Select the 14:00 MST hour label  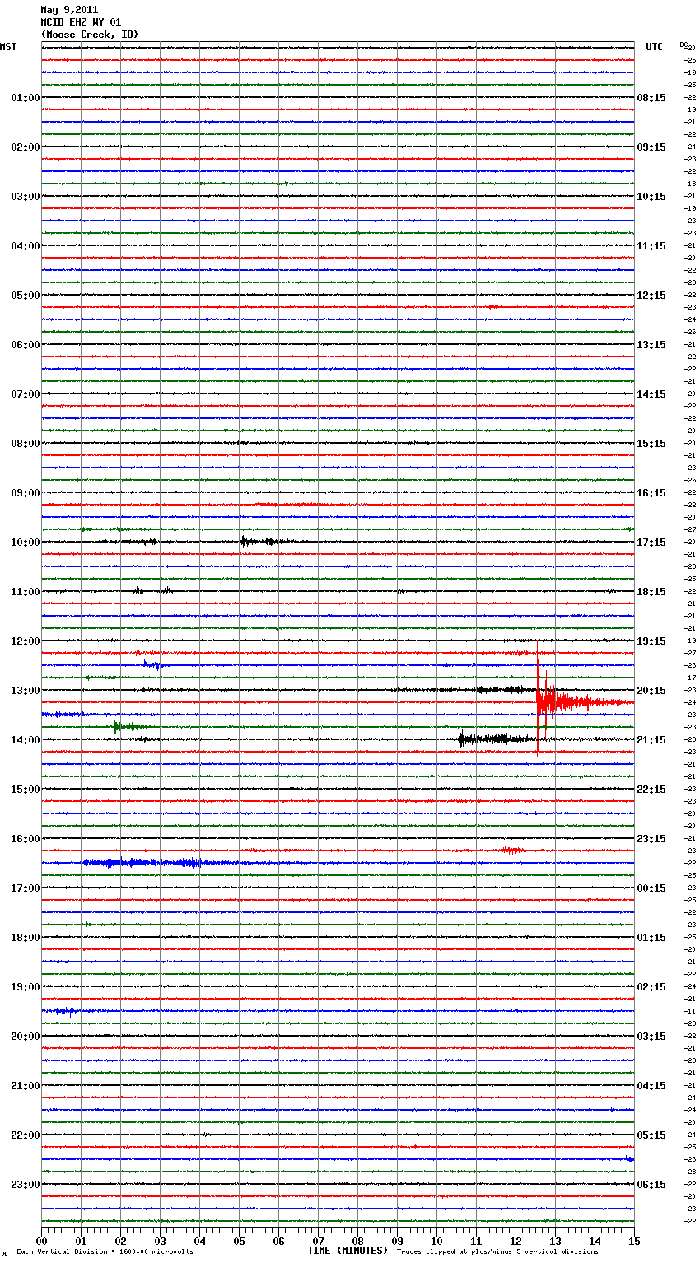pyautogui.click(x=26, y=739)
